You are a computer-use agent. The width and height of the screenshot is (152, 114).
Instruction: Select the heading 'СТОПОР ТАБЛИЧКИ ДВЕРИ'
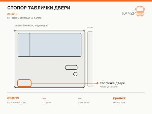tap(39, 8)
